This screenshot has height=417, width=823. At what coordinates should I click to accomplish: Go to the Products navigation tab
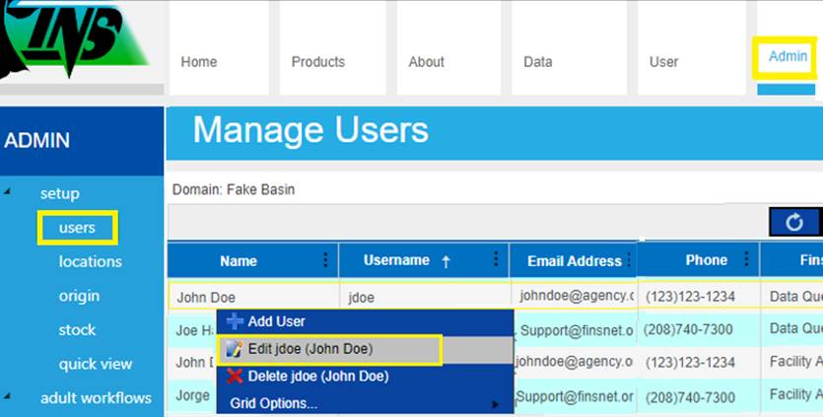point(317,61)
